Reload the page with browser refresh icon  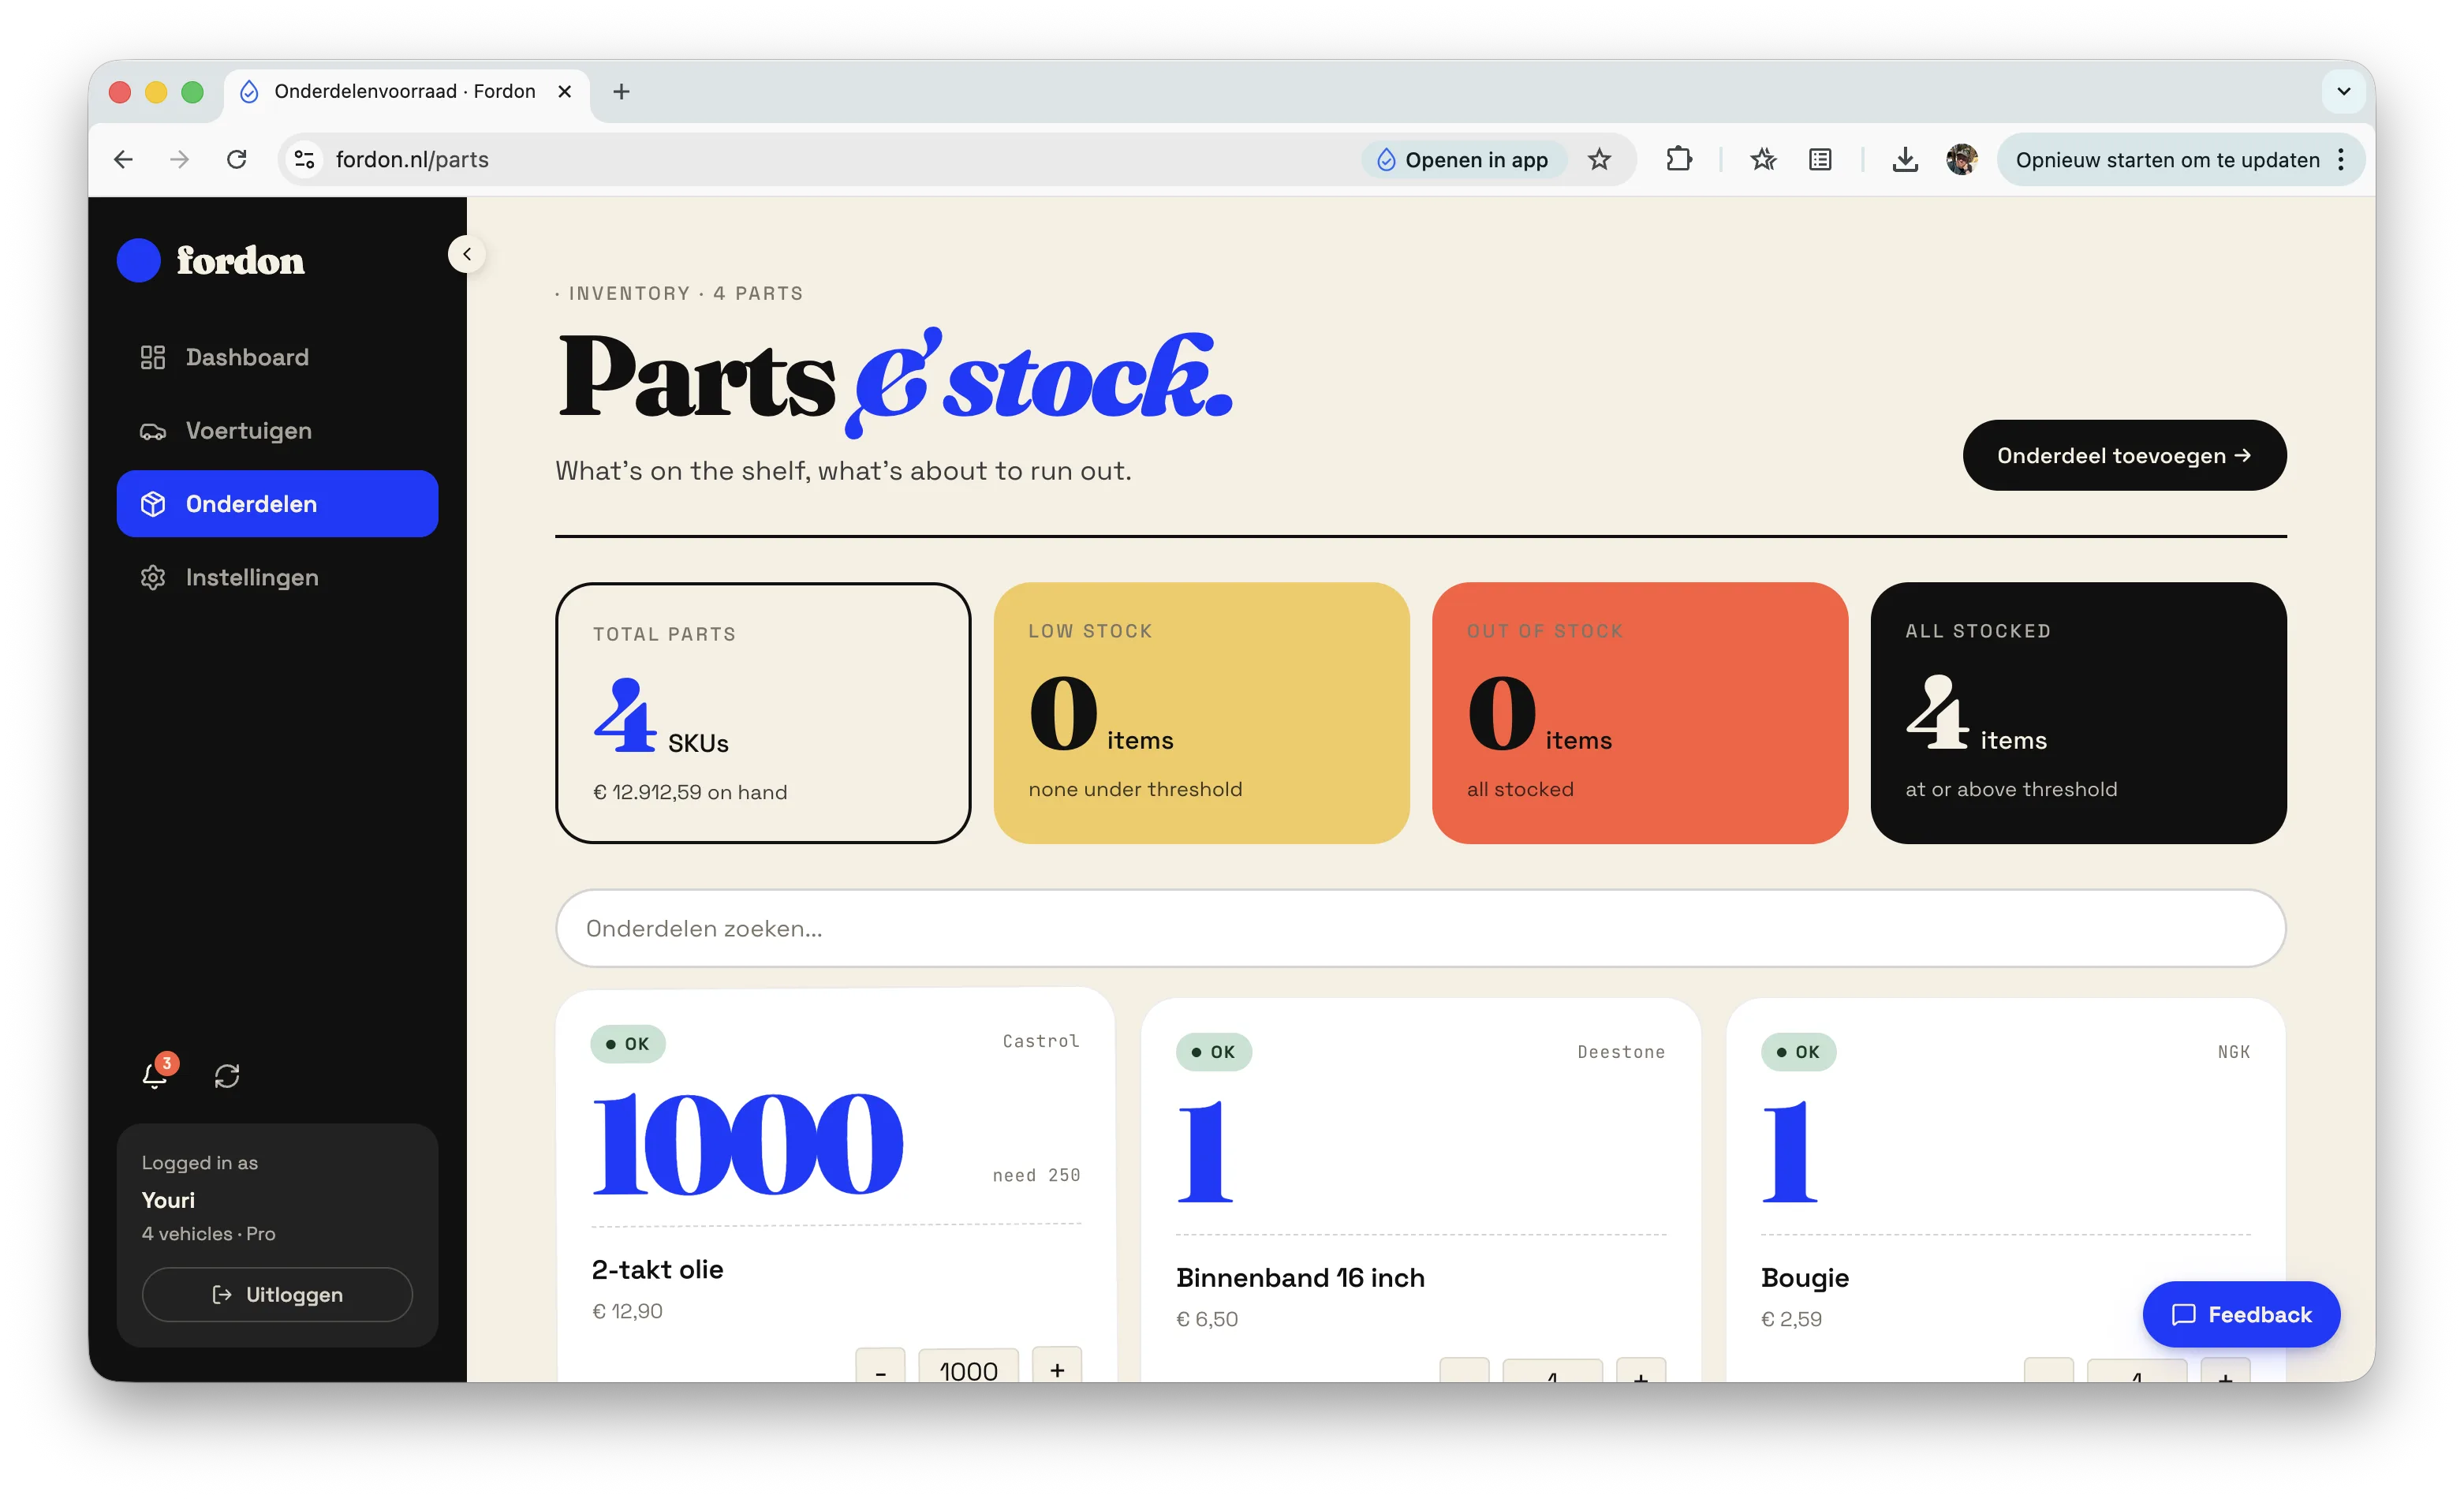coord(237,159)
